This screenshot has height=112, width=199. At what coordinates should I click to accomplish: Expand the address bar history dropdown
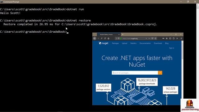146,38
